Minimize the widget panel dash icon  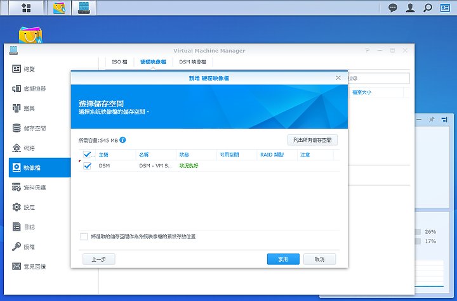coord(419,119)
